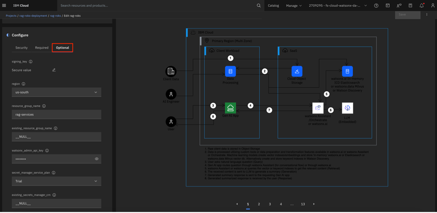
Task: Open the three-dot overflow menu near Save
Action: tap(427, 15)
